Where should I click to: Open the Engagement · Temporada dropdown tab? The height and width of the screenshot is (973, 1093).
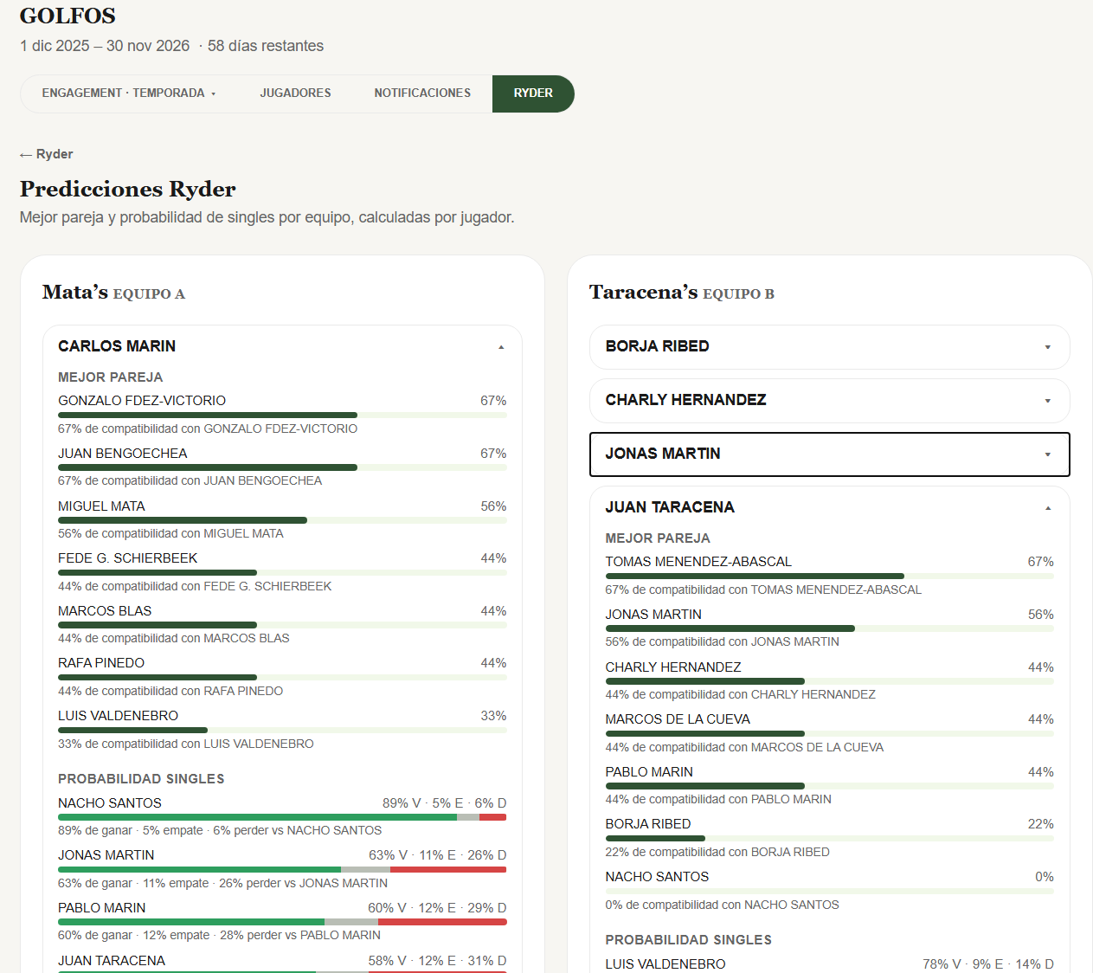pyautogui.click(x=129, y=93)
